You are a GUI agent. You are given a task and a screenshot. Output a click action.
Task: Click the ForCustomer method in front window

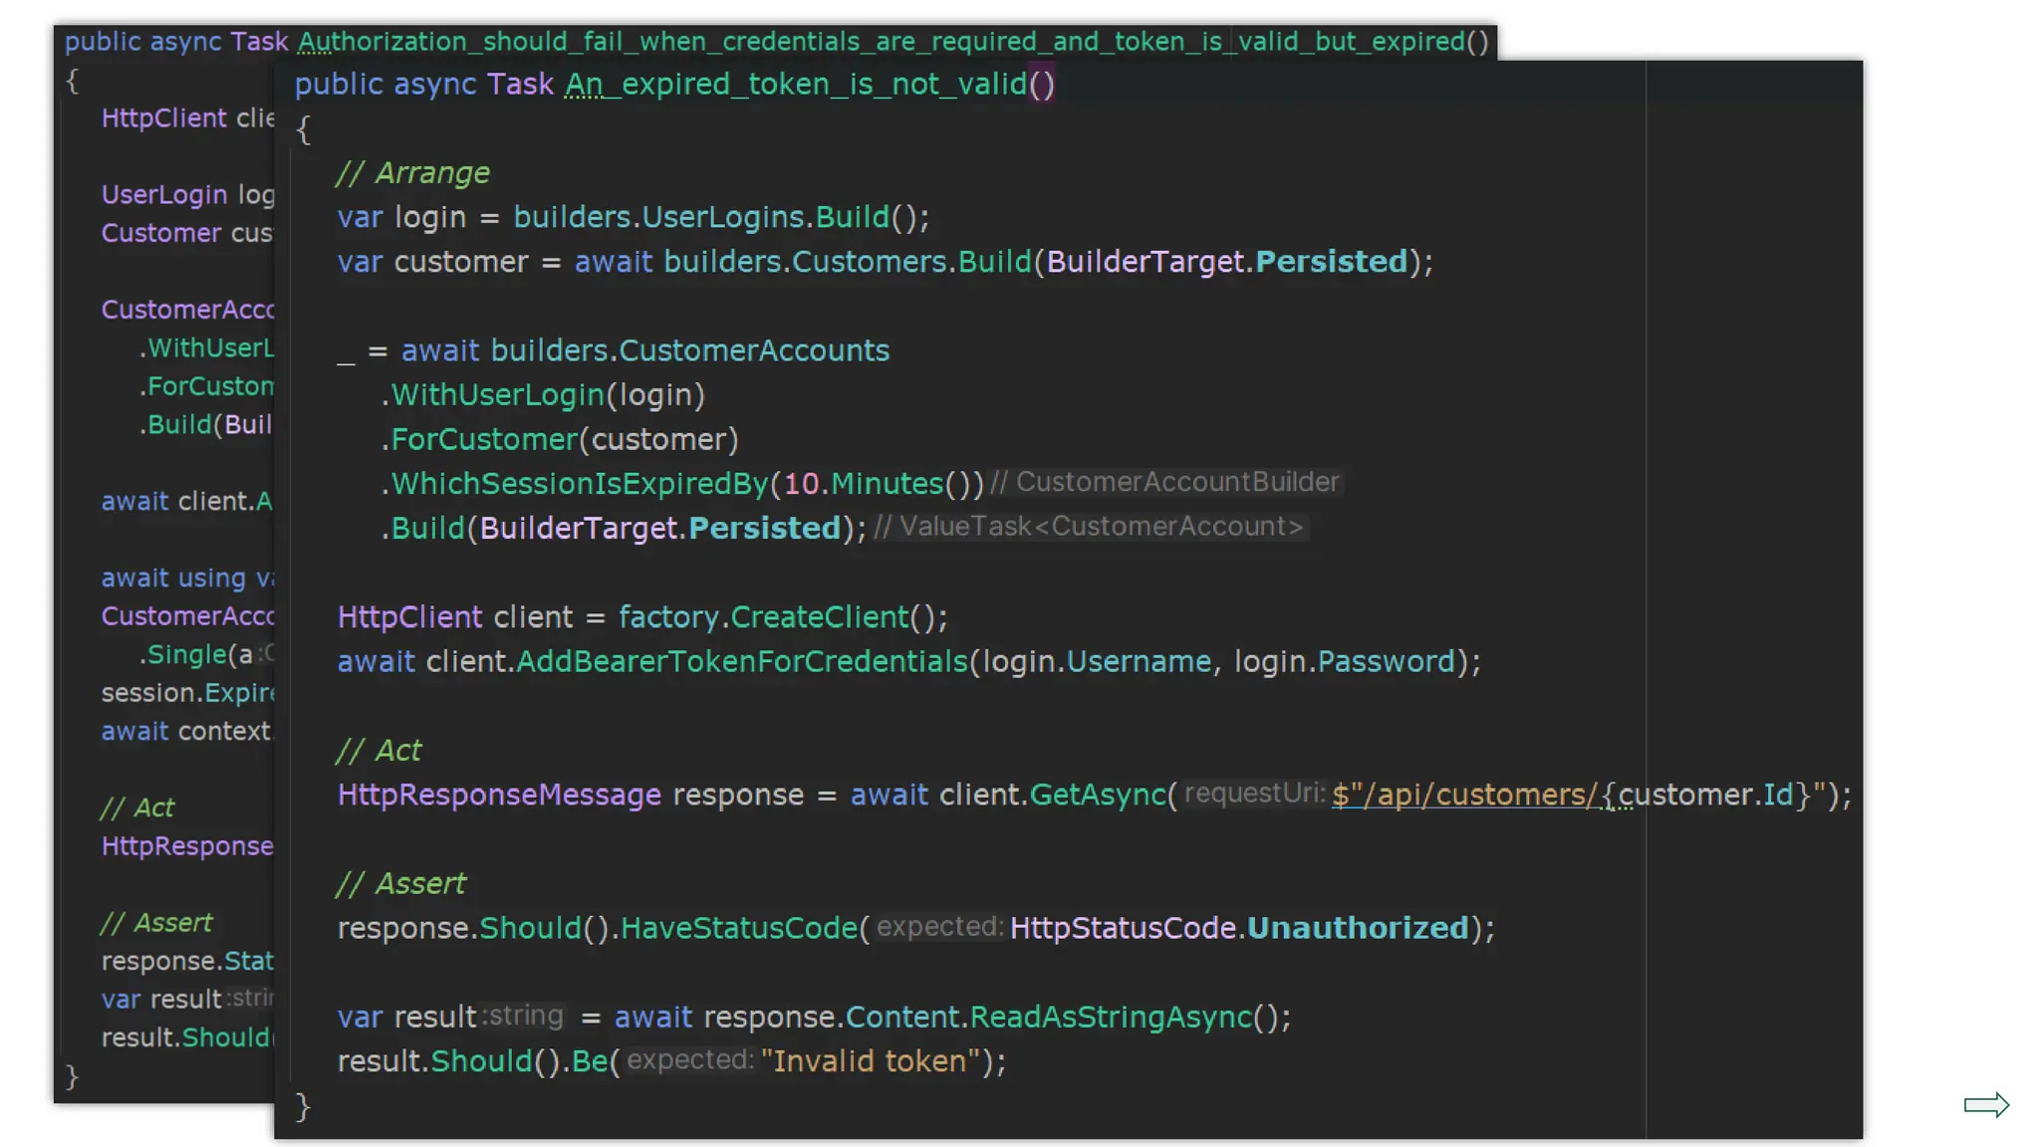point(484,439)
